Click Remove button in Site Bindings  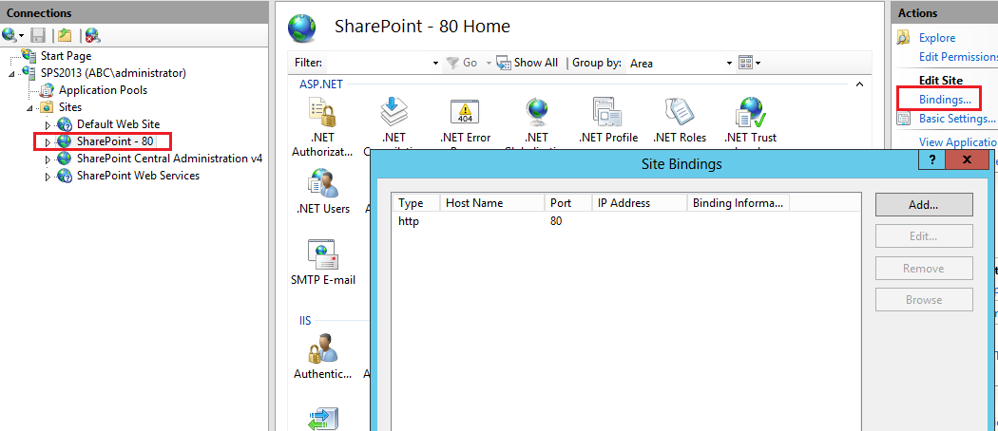pyautogui.click(x=924, y=269)
